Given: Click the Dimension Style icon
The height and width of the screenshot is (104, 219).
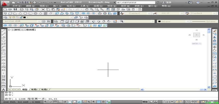Looking at the screenshot, I should (155, 13).
